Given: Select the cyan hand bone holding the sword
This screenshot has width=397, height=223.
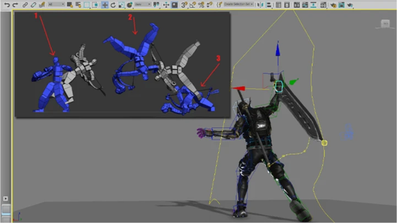Looking at the screenshot, I should click(x=279, y=86).
